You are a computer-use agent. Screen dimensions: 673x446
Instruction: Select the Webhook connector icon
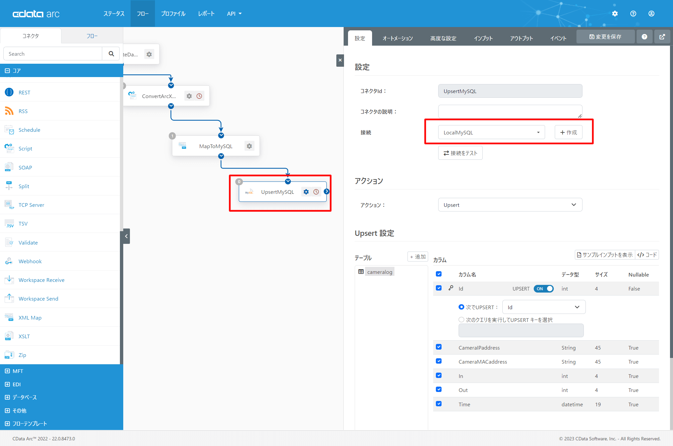[9, 261]
